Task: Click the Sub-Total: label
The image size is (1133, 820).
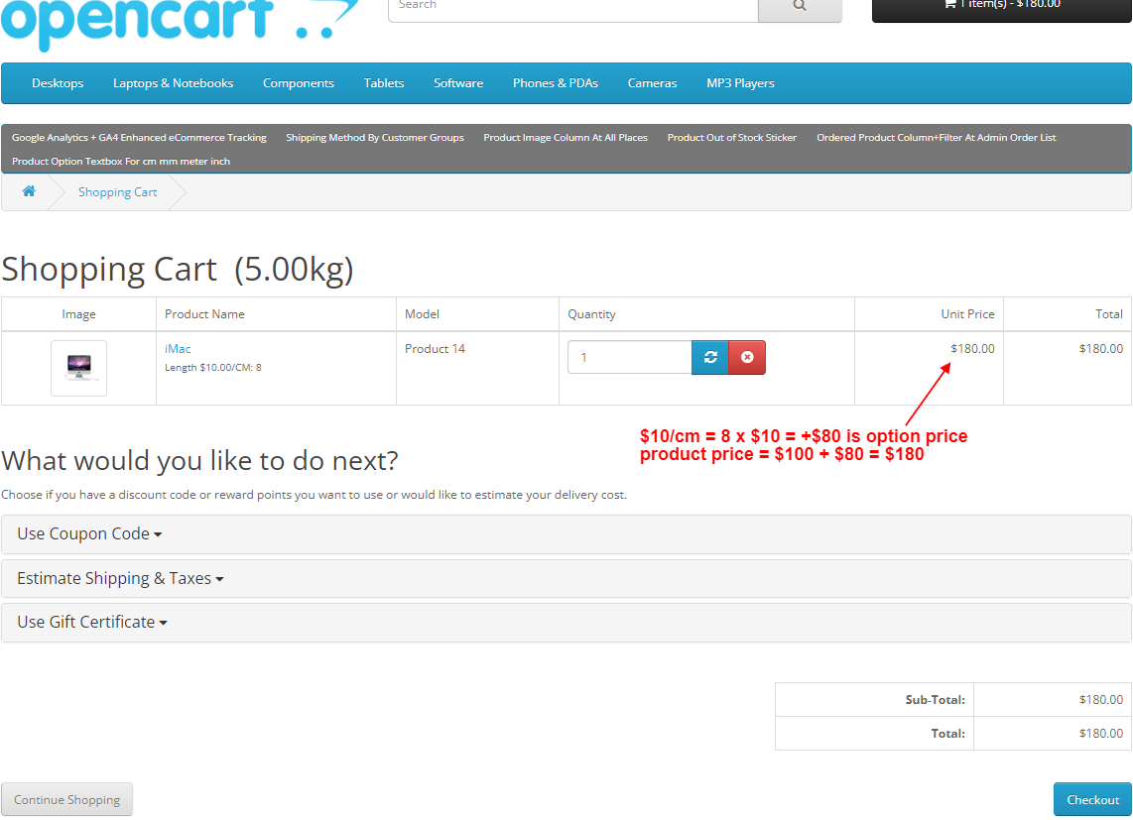Action: [x=935, y=699]
